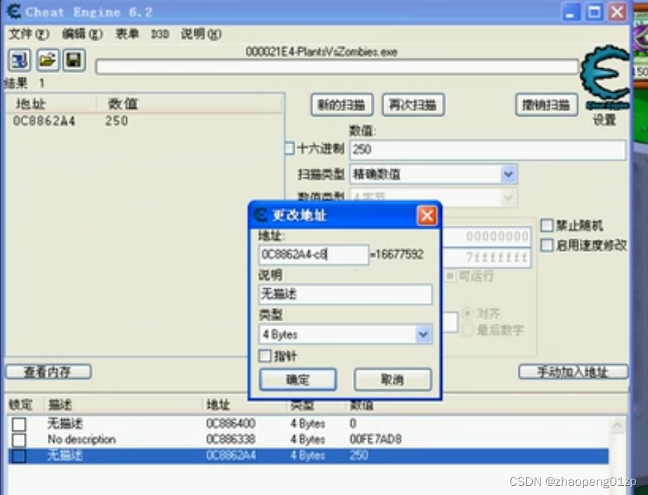Image resolution: width=648 pixels, height=495 pixels.
Task: Select the process selection icon
Action: coord(19,60)
